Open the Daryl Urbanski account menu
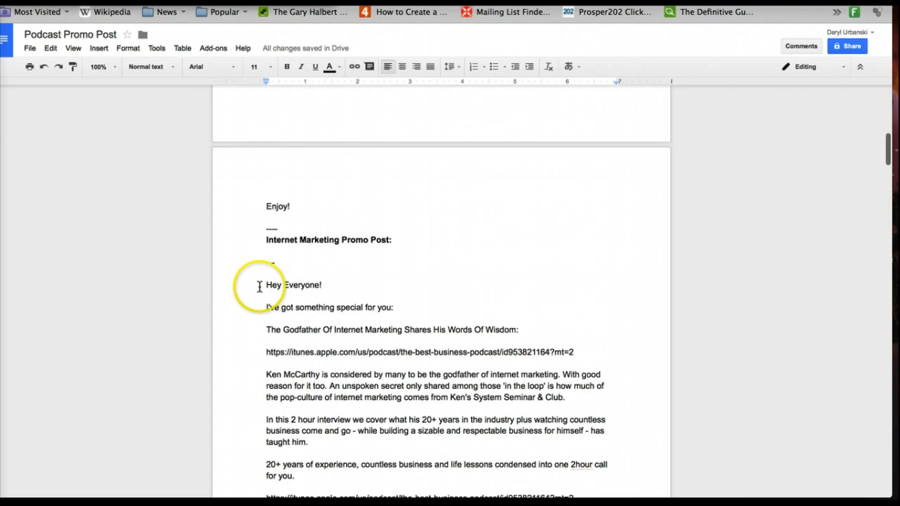The image size is (900, 506). 851,32
